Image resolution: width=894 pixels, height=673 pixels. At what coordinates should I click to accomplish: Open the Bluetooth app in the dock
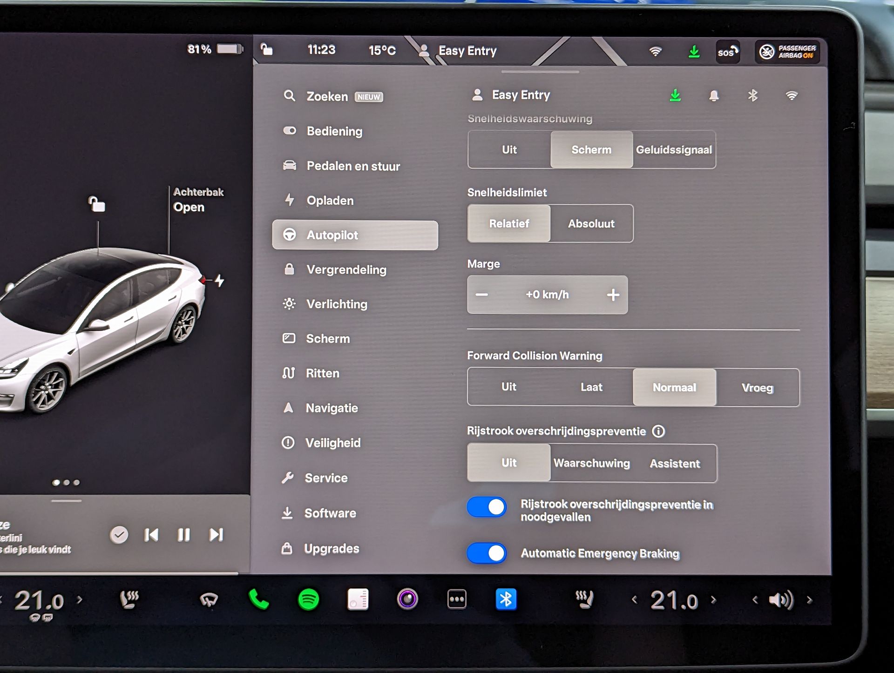point(506,599)
